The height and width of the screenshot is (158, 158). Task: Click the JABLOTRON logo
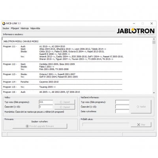[x=135, y=31]
